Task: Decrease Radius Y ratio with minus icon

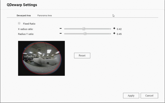Action: coord(61,34)
